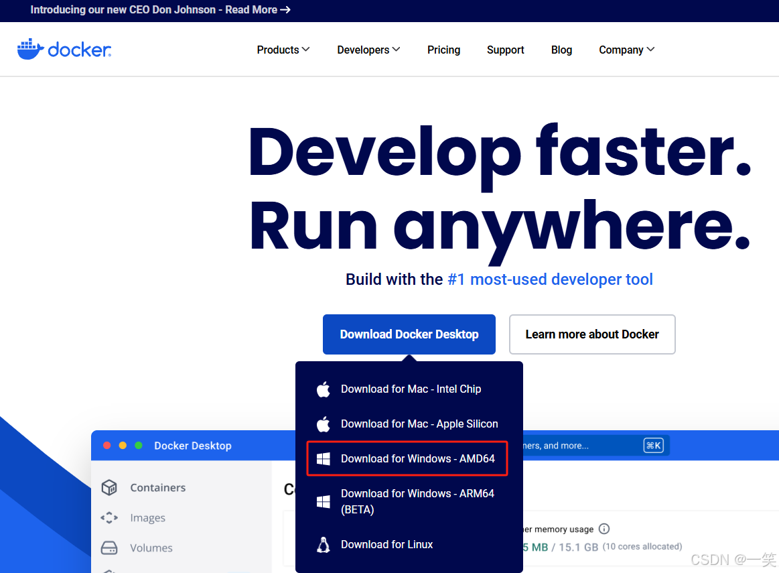This screenshot has width=779, height=573.
Task: Open the new CEO Read More announcement
Action: pos(160,10)
